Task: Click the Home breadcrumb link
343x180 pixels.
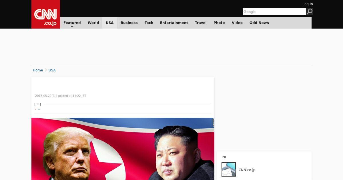Action: [x=38, y=70]
